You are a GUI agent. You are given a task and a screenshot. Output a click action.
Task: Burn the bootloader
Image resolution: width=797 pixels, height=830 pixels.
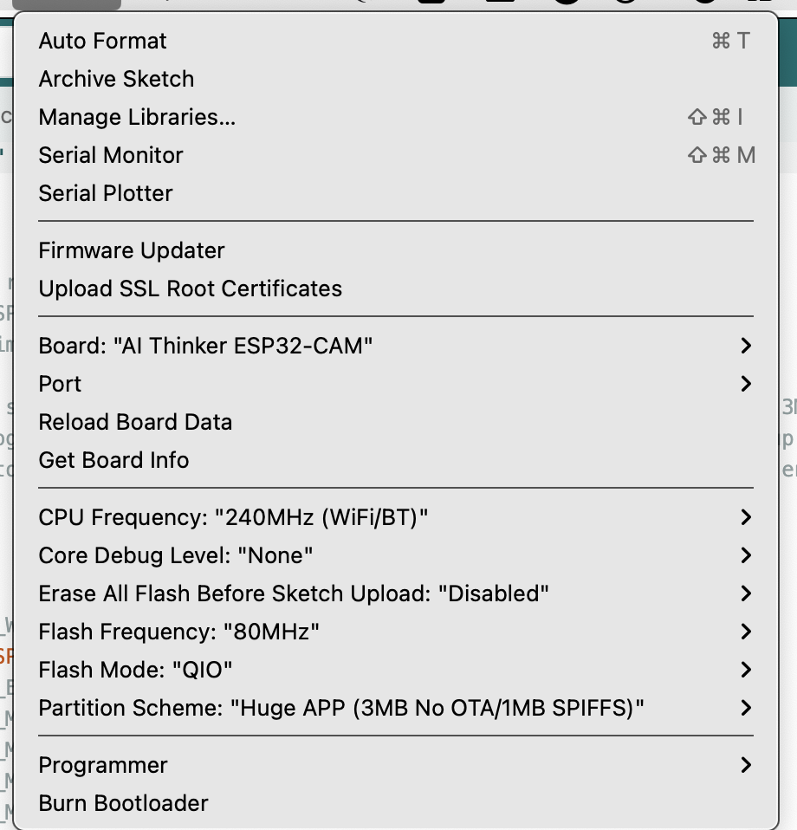[122, 803]
